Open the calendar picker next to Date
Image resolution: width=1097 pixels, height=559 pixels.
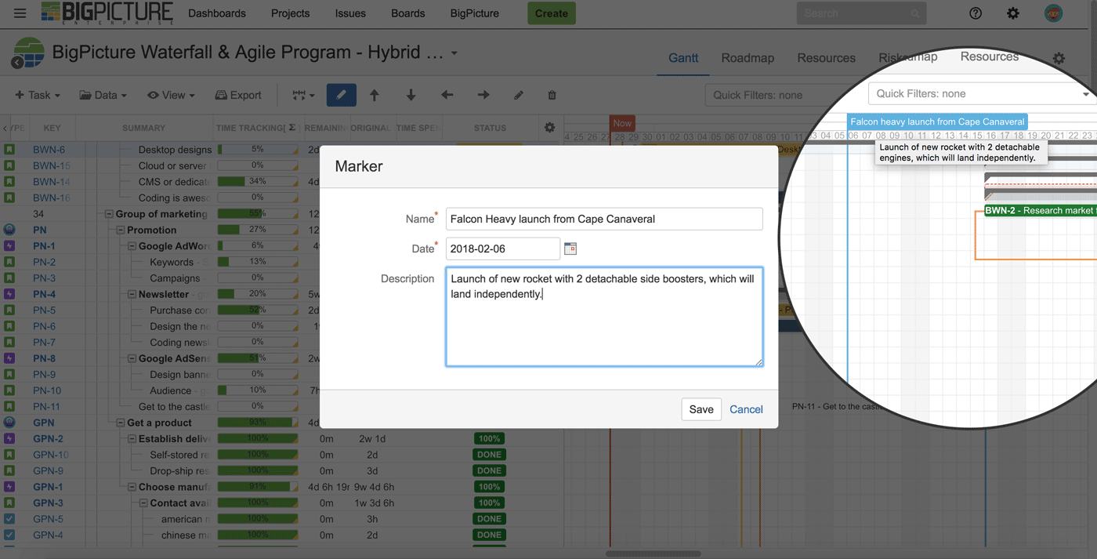(570, 249)
